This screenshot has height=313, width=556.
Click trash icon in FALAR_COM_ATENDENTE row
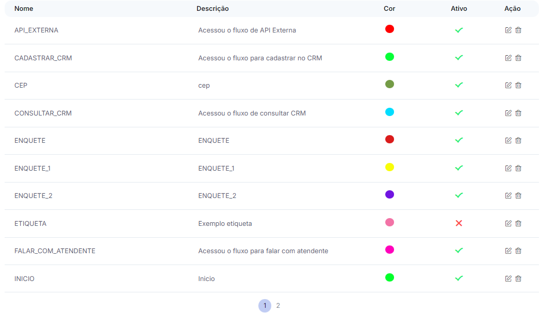[518, 251]
